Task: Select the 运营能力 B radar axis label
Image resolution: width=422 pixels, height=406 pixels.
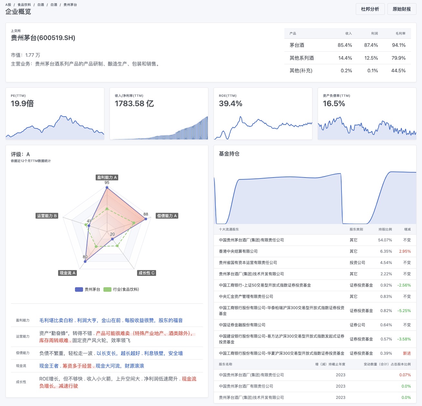Action: point(47,216)
